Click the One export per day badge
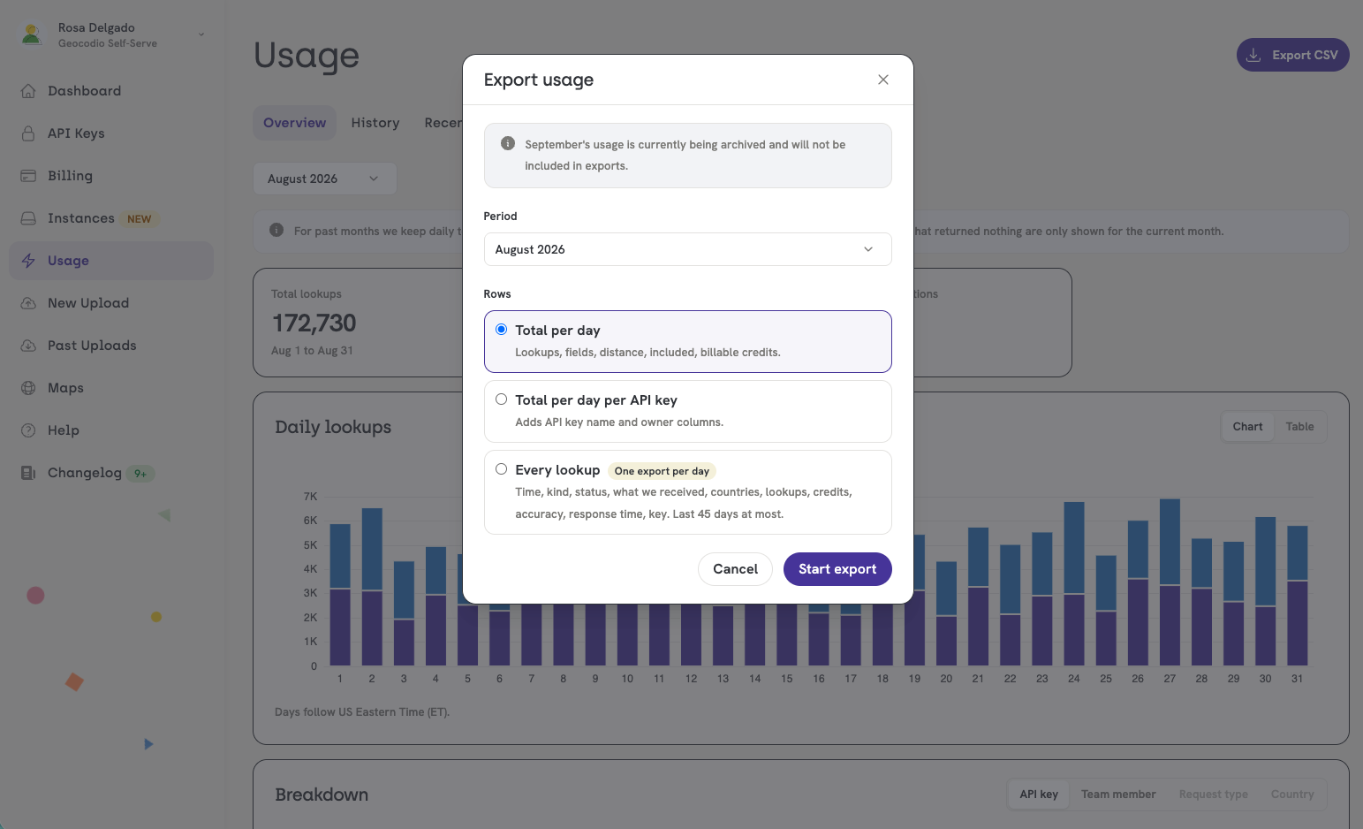Image resolution: width=1363 pixels, height=829 pixels. click(662, 471)
